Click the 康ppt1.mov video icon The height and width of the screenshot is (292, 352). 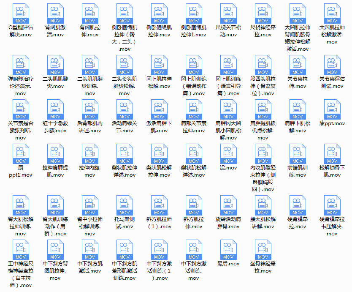tap(21, 153)
